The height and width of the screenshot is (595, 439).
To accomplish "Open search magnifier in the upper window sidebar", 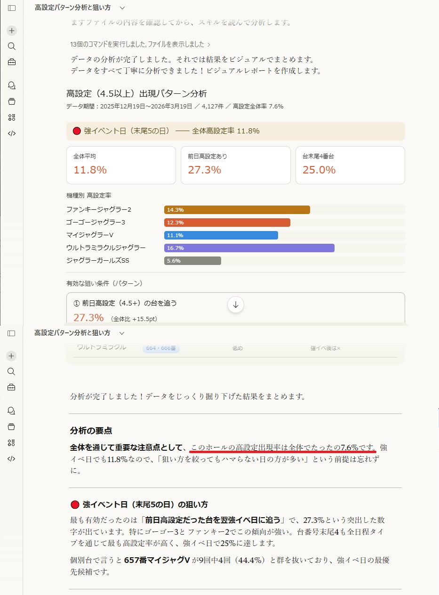I will coord(12,46).
